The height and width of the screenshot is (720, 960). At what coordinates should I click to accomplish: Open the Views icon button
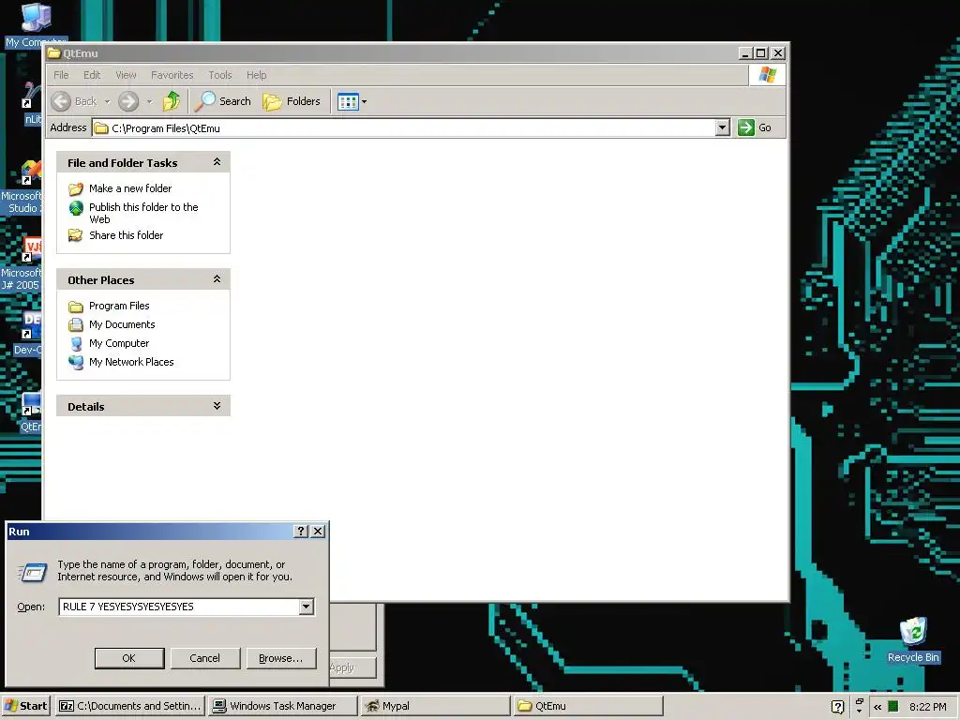click(x=348, y=101)
